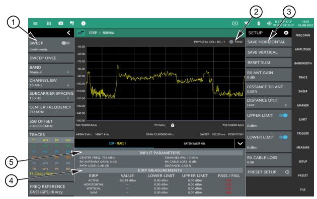Click the SAVE HORIZONTAL button
The height and width of the screenshot is (199, 317).
(269, 42)
